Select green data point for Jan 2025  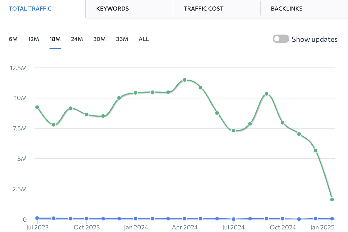[x=332, y=199]
